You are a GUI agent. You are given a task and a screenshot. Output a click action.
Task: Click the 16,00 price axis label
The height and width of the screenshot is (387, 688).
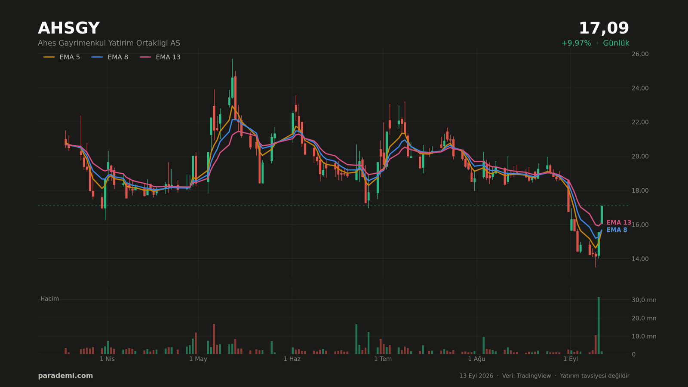click(x=640, y=224)
